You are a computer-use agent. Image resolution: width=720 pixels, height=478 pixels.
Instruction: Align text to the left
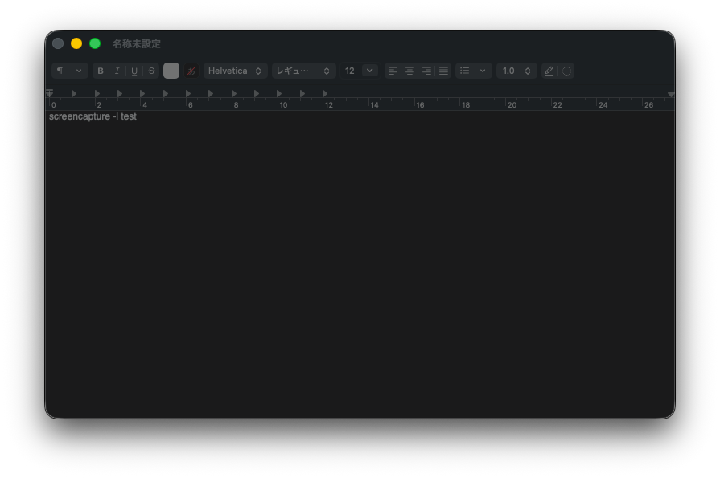pos(393,71)
